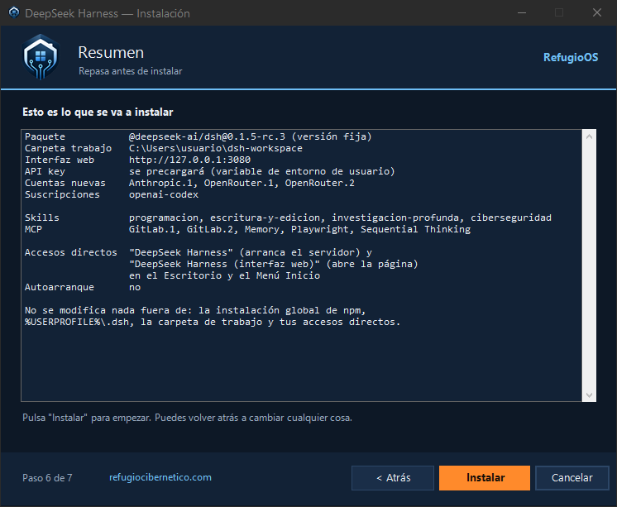Click the Paquete row in summary
The width and height of the screenshot is (617, 507).
198,136
